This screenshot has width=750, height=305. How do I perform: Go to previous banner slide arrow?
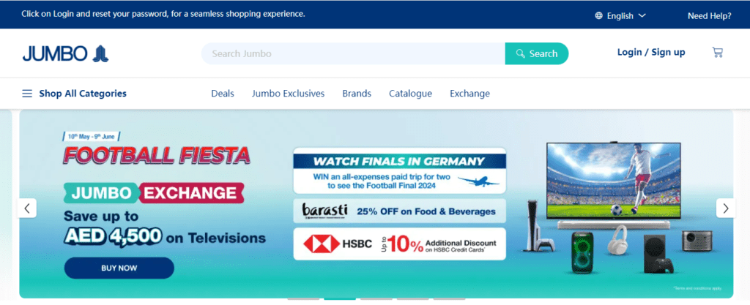point(27,208)
